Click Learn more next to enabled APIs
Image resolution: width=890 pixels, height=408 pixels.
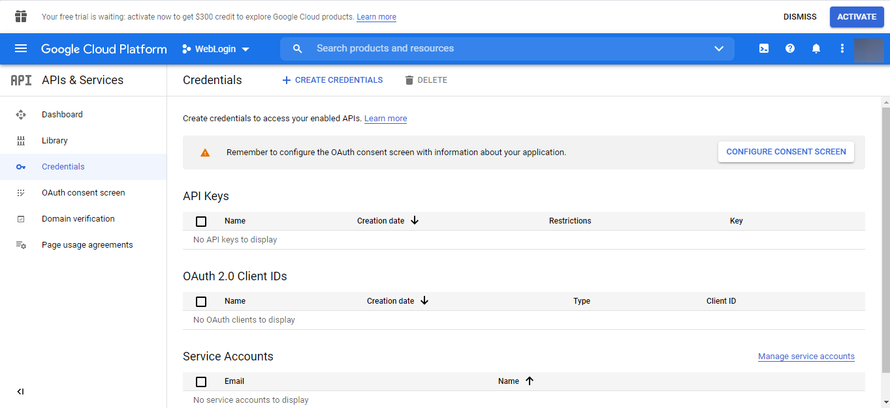(x=385, y=119)
